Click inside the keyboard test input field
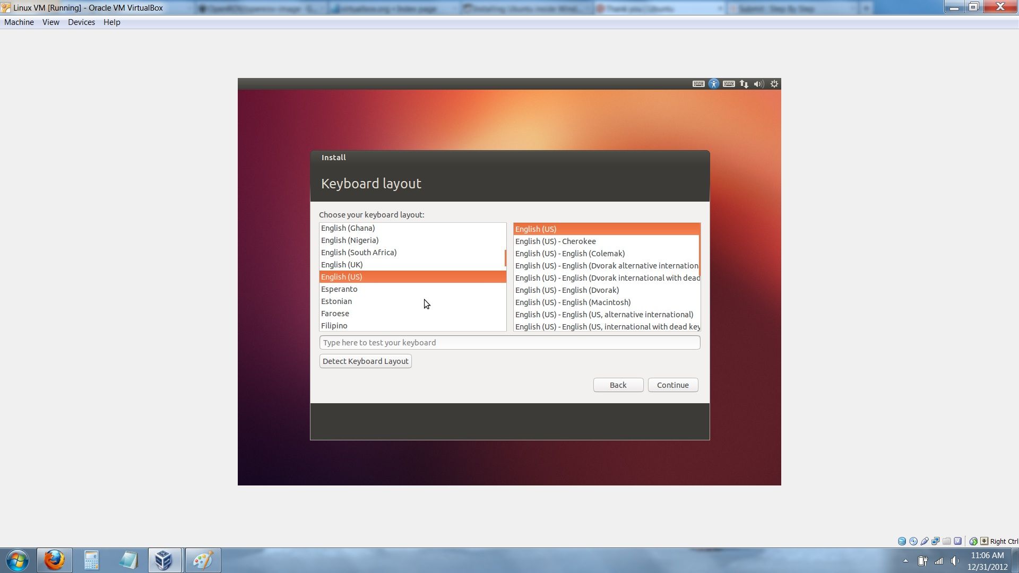 509,342
